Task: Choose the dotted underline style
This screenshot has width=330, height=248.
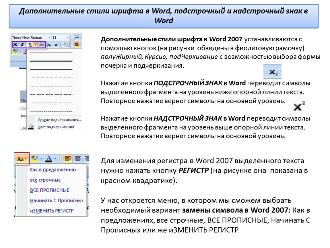Action: [51, 78]
